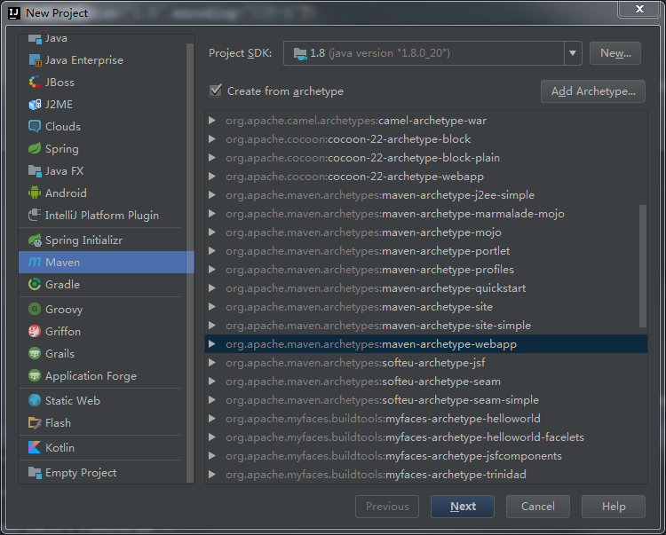Select maven-archetype-profiles archetype row
666x535 pixels.
[426, 270]
